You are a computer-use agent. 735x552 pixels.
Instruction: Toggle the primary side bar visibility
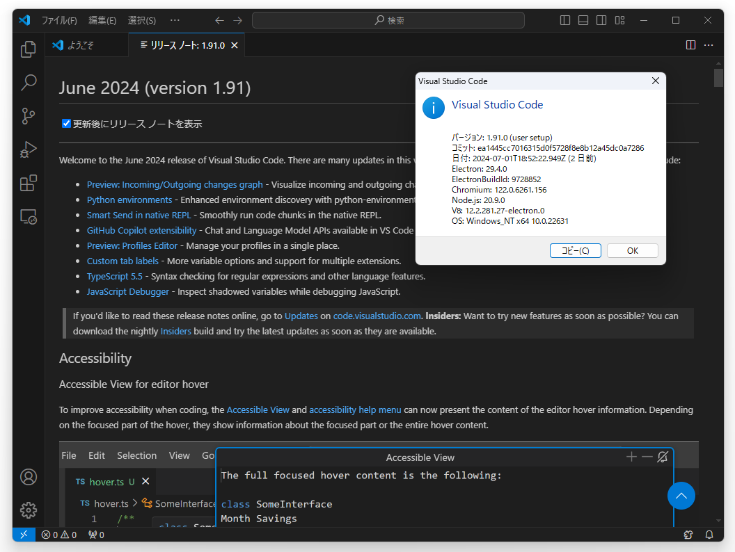point(564,20)
